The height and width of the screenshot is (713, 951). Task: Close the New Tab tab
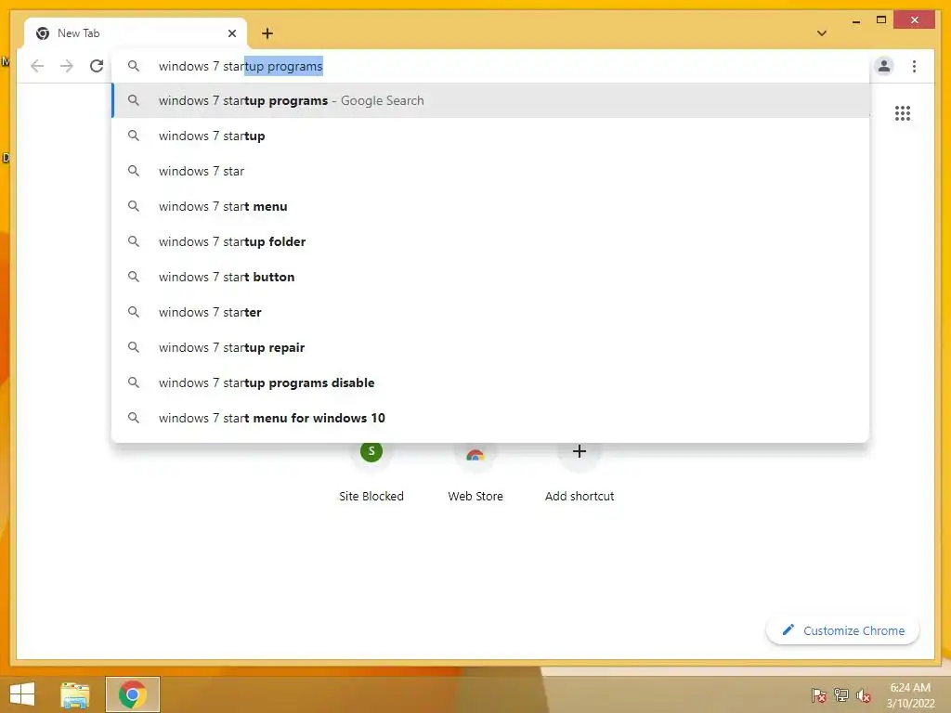point(231,33)
